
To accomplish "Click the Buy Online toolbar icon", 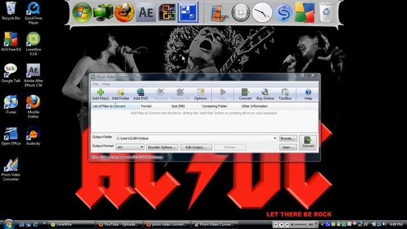I will [x=265, y=94].
